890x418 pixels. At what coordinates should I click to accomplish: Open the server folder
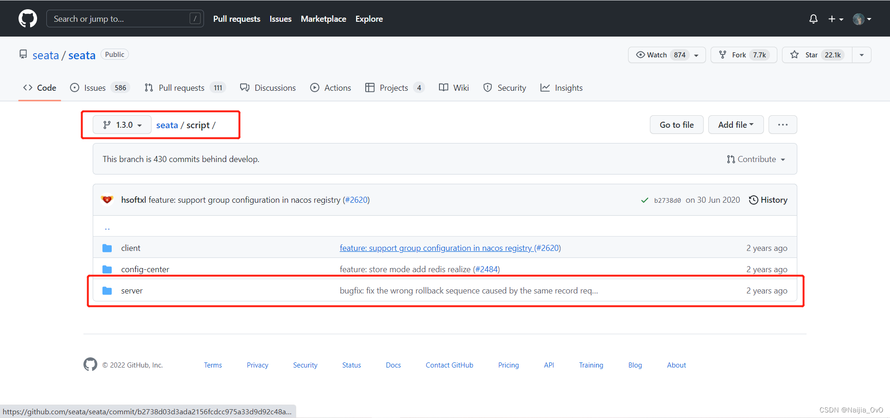pyautogui.click(x=132, y=291)
